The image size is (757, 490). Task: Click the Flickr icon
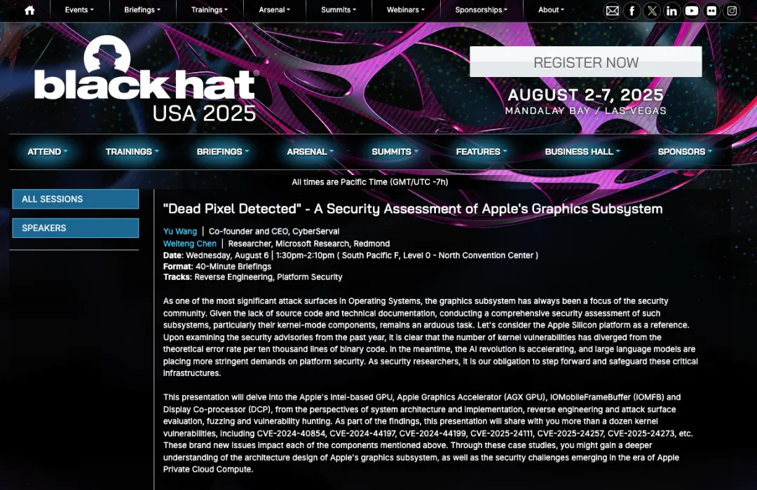(x=712, y=10)
